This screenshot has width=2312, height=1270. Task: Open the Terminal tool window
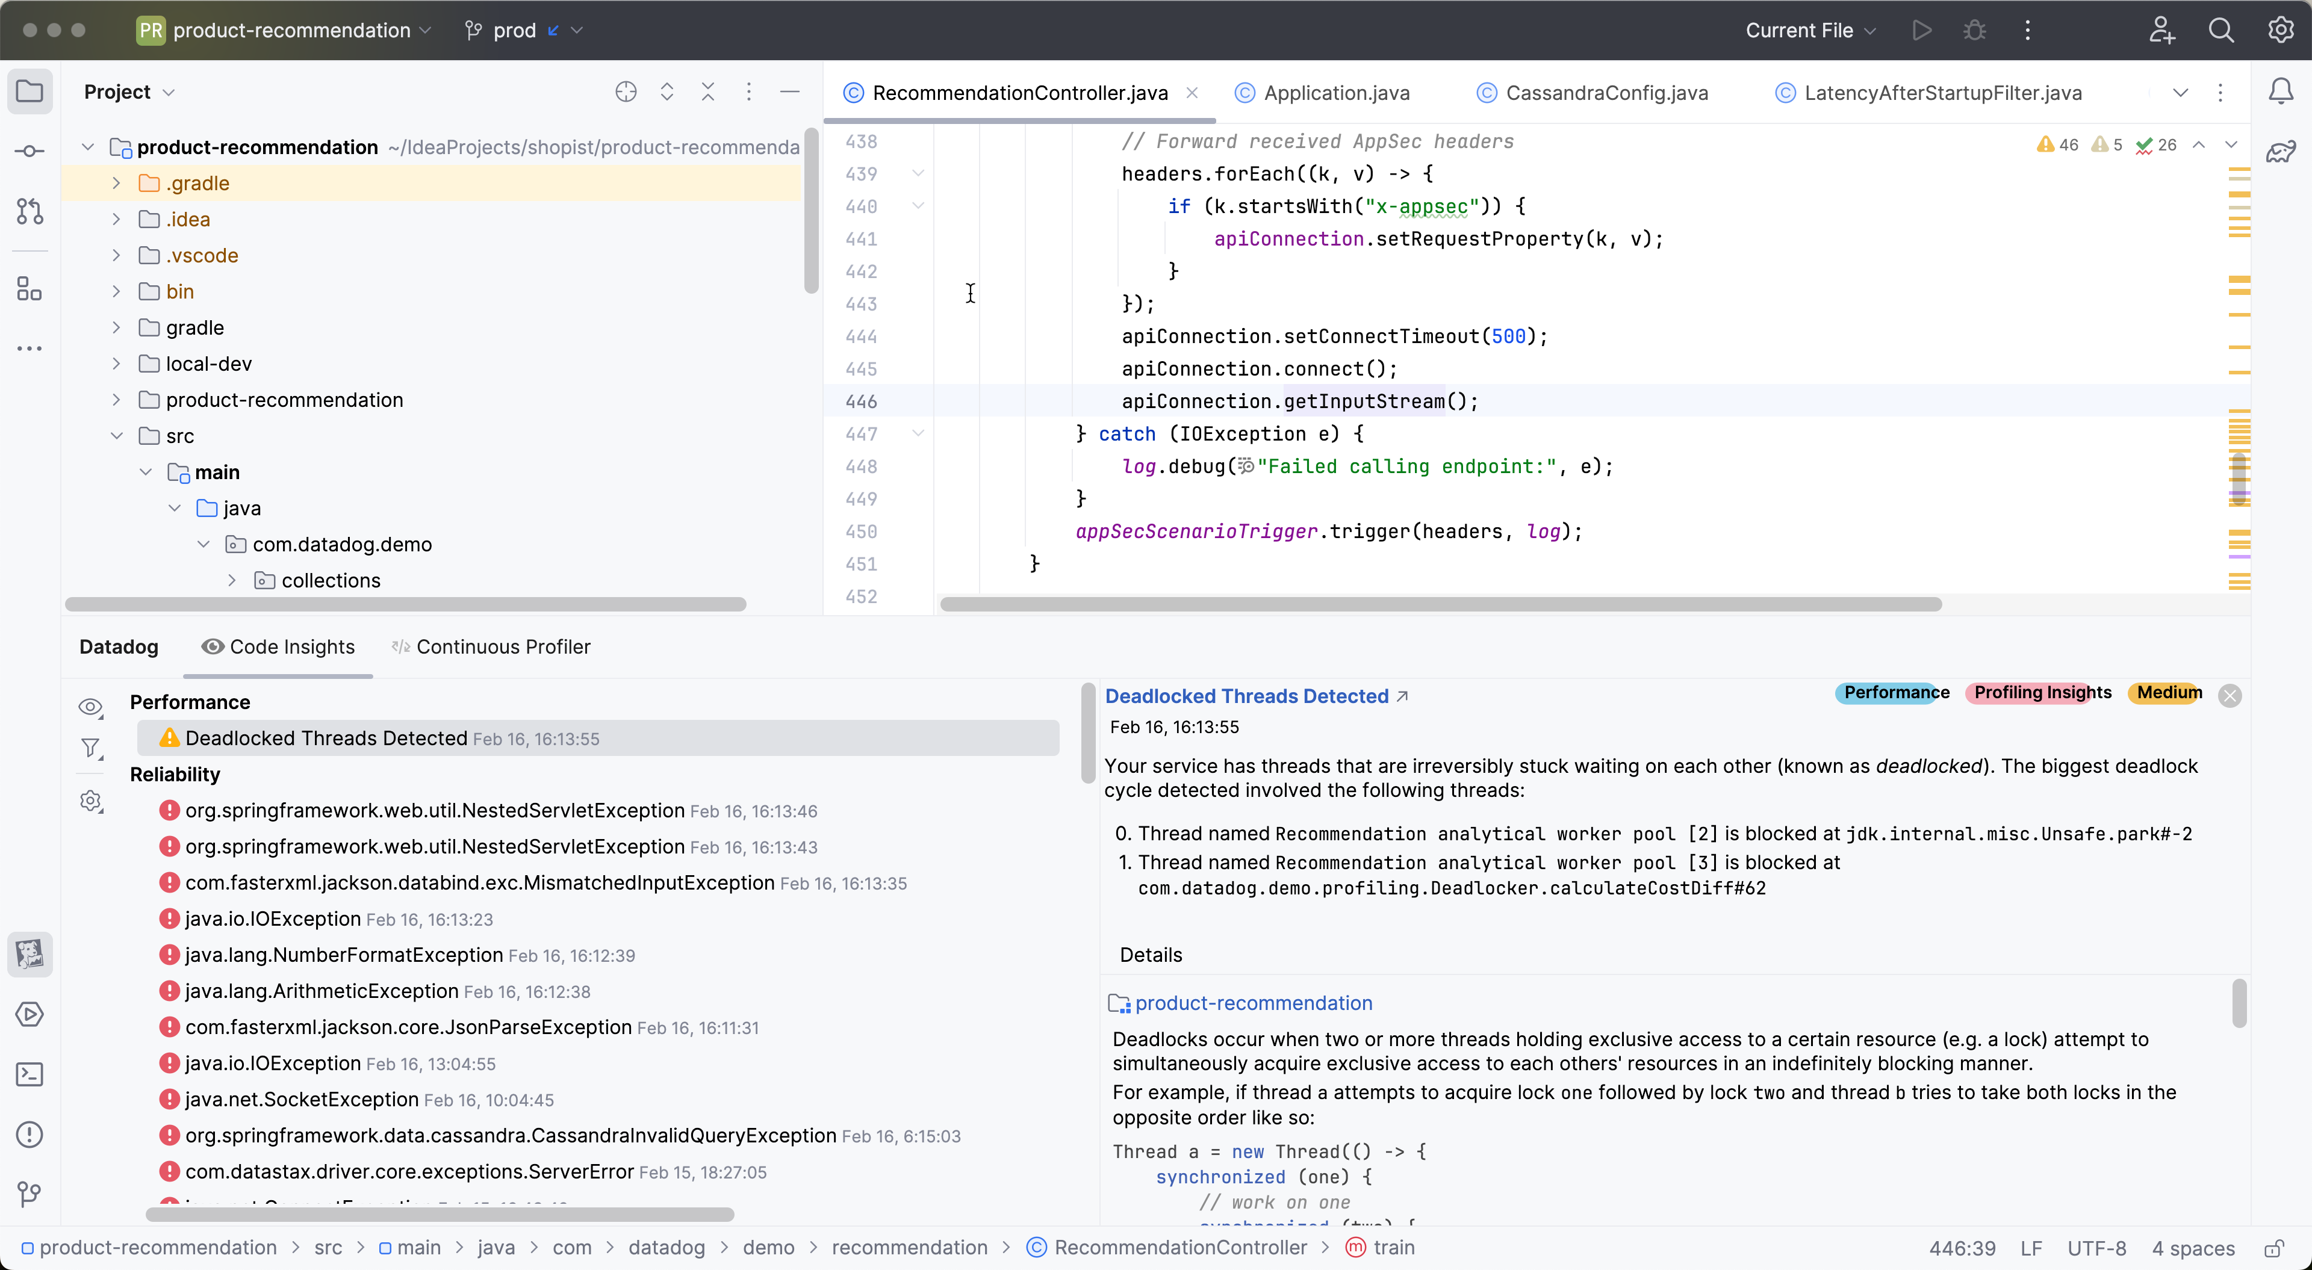click(30, 1074)
